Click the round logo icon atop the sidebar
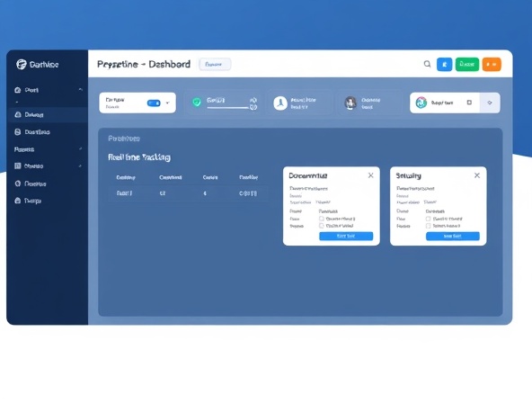Image resolution: width=532 pixels, height=403 pixels. [22, 64]
